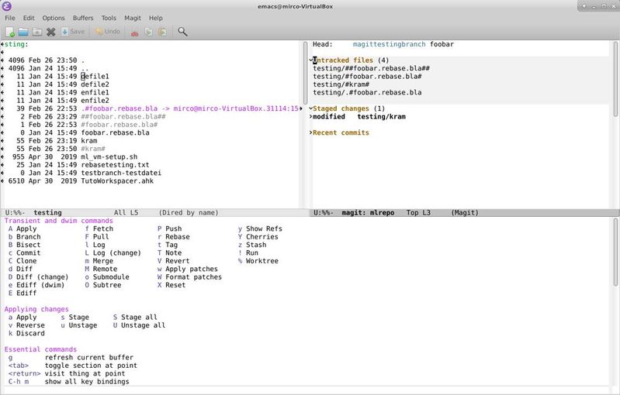
Task: Open the Edit menu
Action: [x=29, y=18]
